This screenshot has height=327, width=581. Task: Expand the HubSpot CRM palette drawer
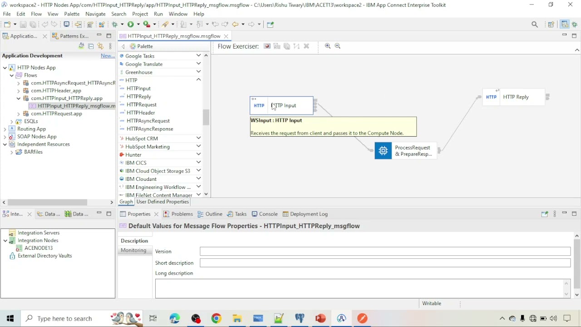[x=198, y=138]
